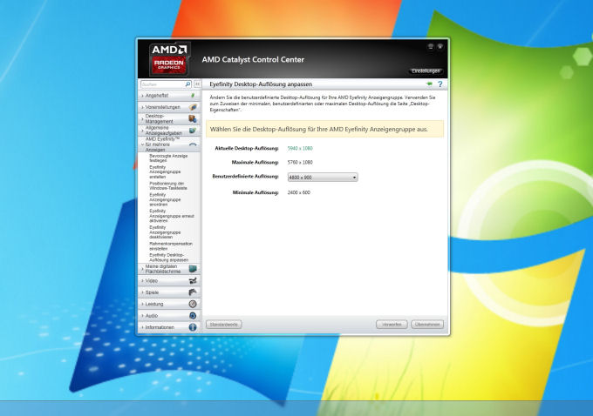Open the Einstellungen menu button
Viewport: 593px width, 416px height.
pyautogui.click(x=426, y=71)
